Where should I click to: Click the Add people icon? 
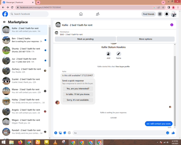click(108, 54)
